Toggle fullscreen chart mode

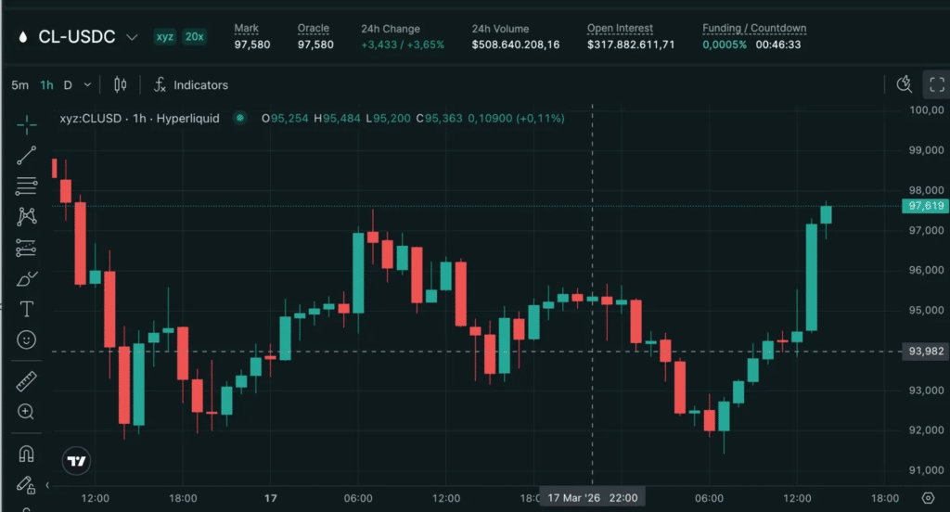coord(937,84)
